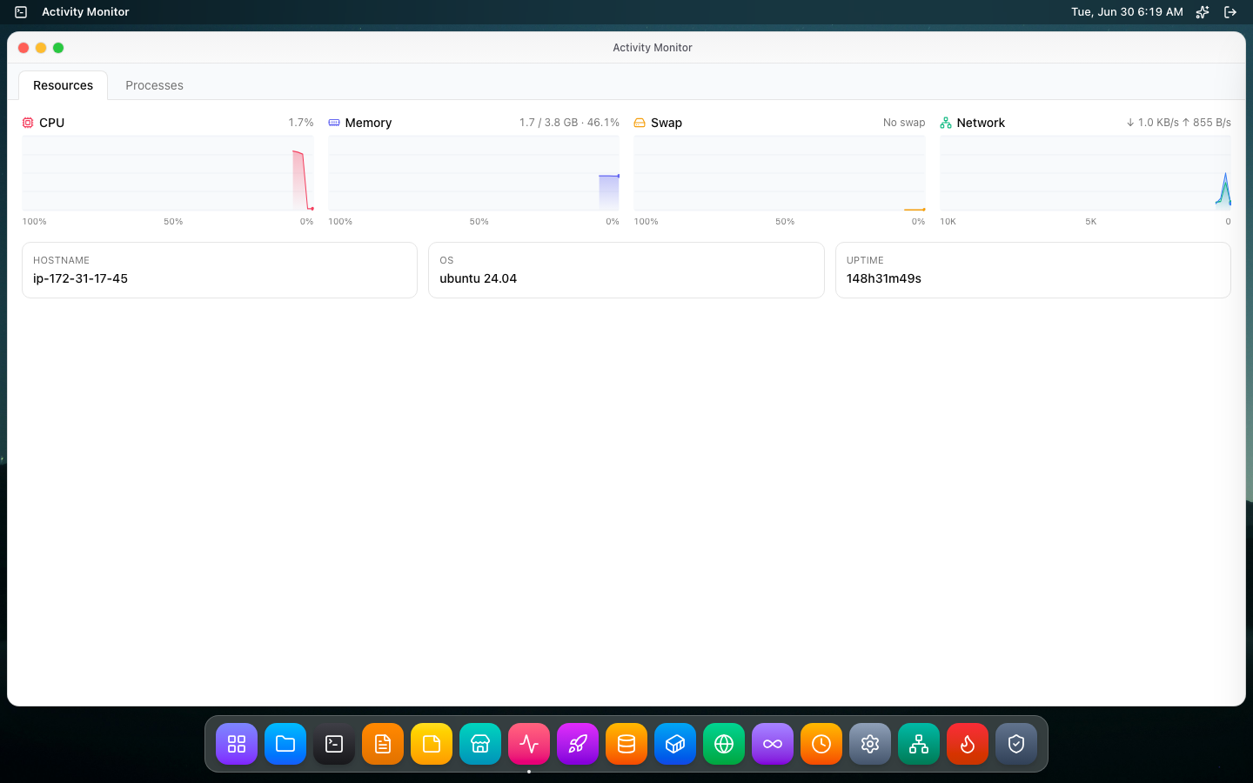Switch to the Processes tab

pos(154,85)
